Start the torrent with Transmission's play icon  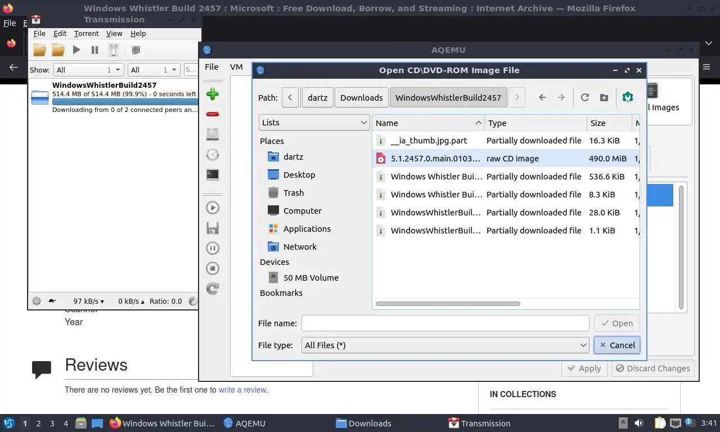[76, 50]
